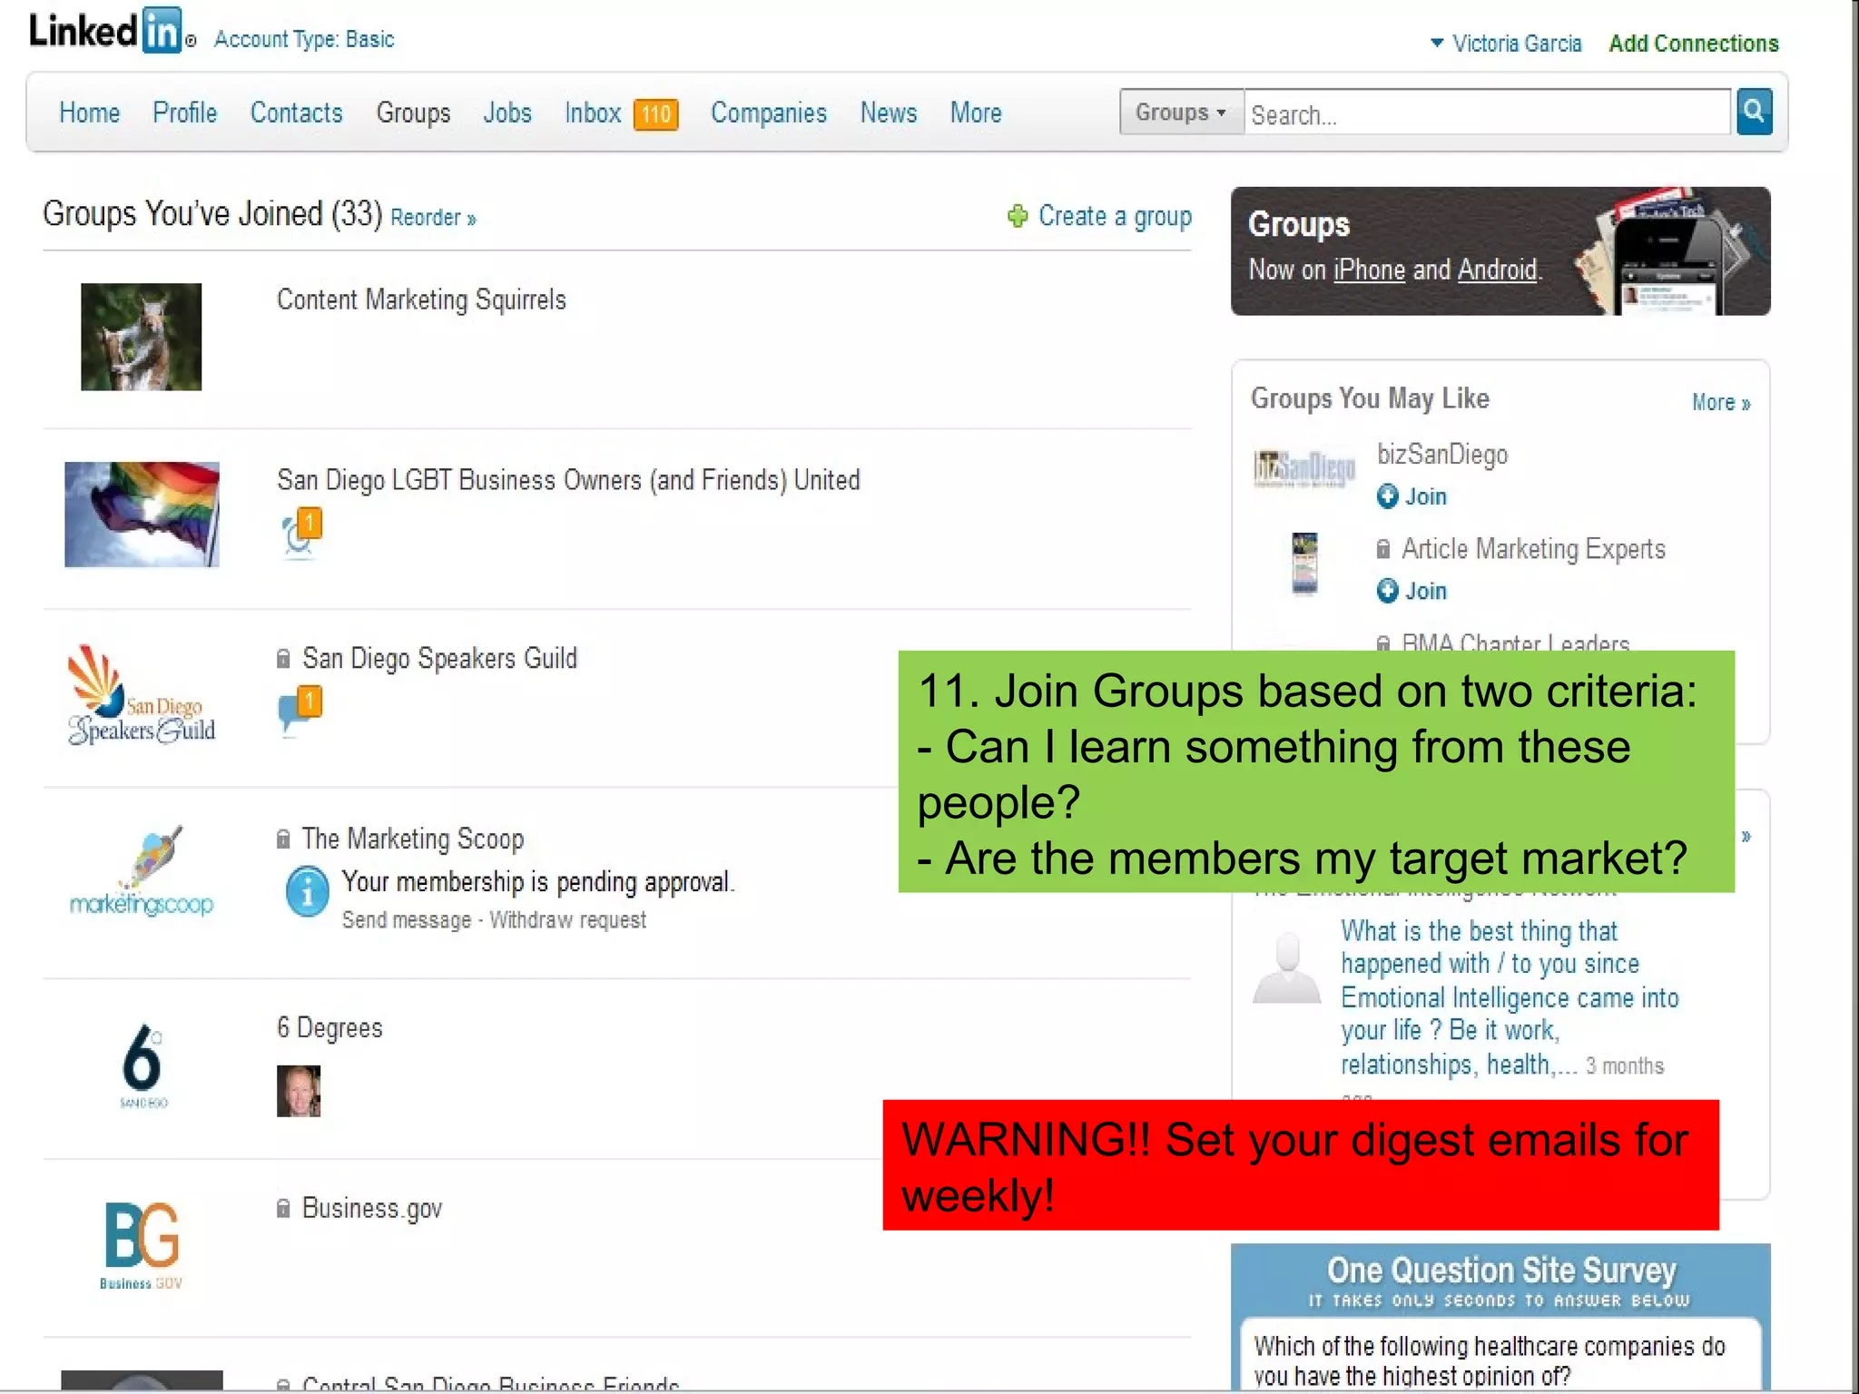Click the One Question Site Survey banner
This screenshot has height=1394, width=1859.
click(1500, 1280)
